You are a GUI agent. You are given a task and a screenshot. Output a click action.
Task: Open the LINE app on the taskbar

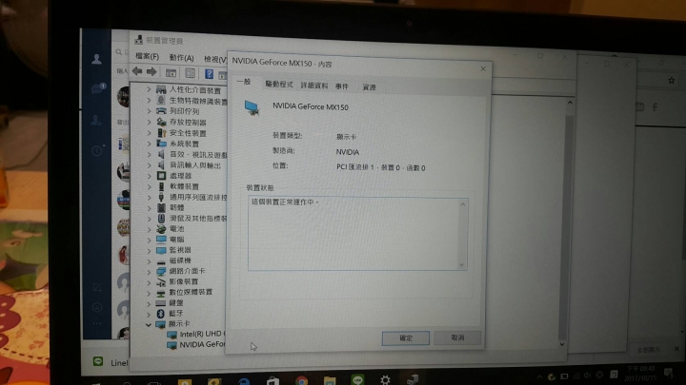click(357, 379)
